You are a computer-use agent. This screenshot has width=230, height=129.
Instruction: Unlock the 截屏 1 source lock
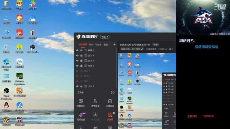[x=81, y=50]
